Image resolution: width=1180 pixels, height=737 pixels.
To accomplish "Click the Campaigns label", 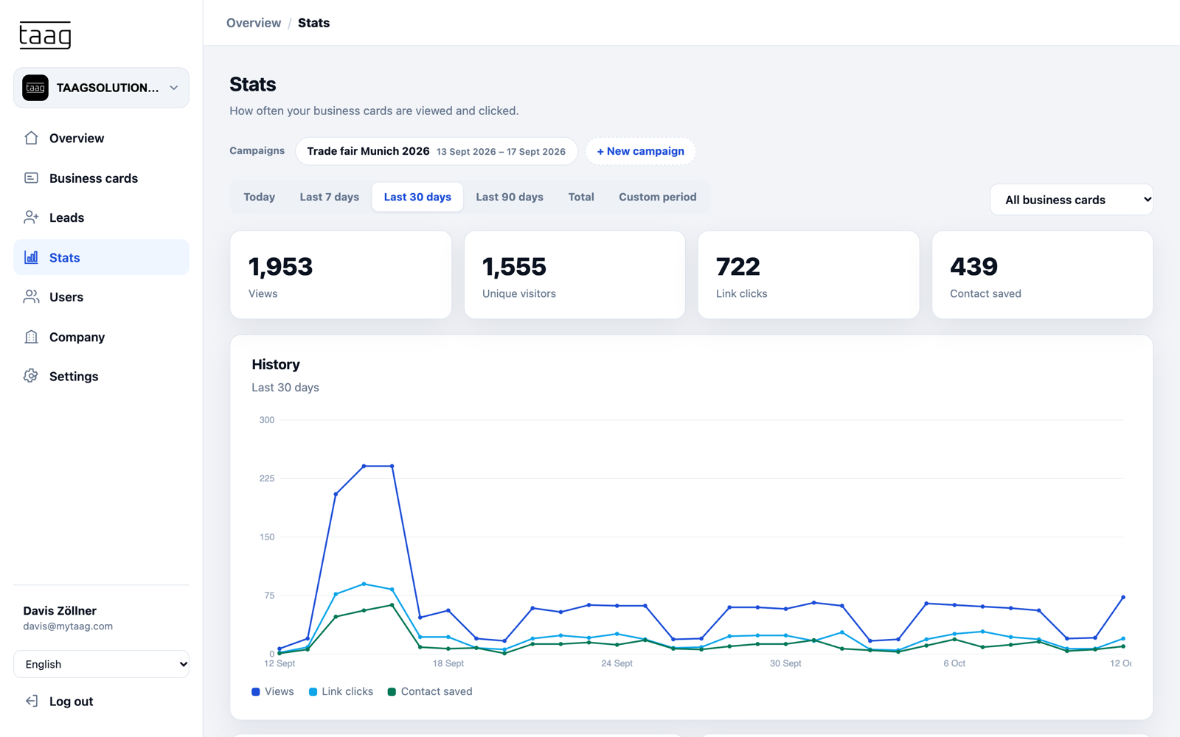I will [257, 150].
